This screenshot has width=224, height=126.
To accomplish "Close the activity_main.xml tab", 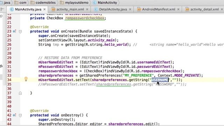I will tap(87, 9).
